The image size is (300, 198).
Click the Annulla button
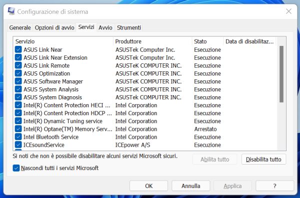(191, 186)
